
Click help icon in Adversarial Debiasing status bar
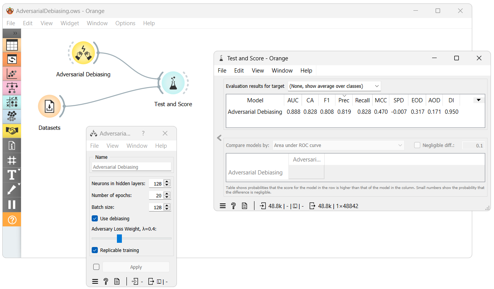coord(106,282)
